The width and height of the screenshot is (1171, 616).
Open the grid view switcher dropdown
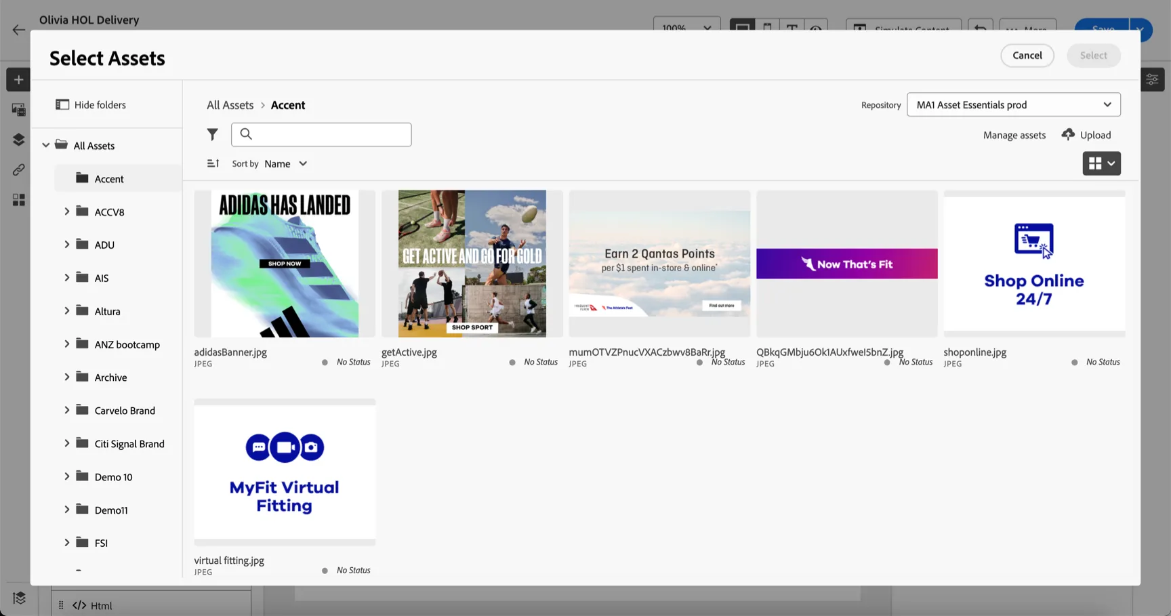coord(1101,163)
